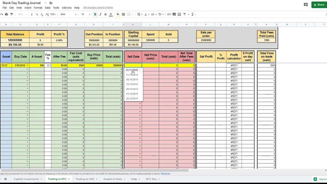The image size is (327, 184).
Task: Open the Data menu
Action: (48, 8)
